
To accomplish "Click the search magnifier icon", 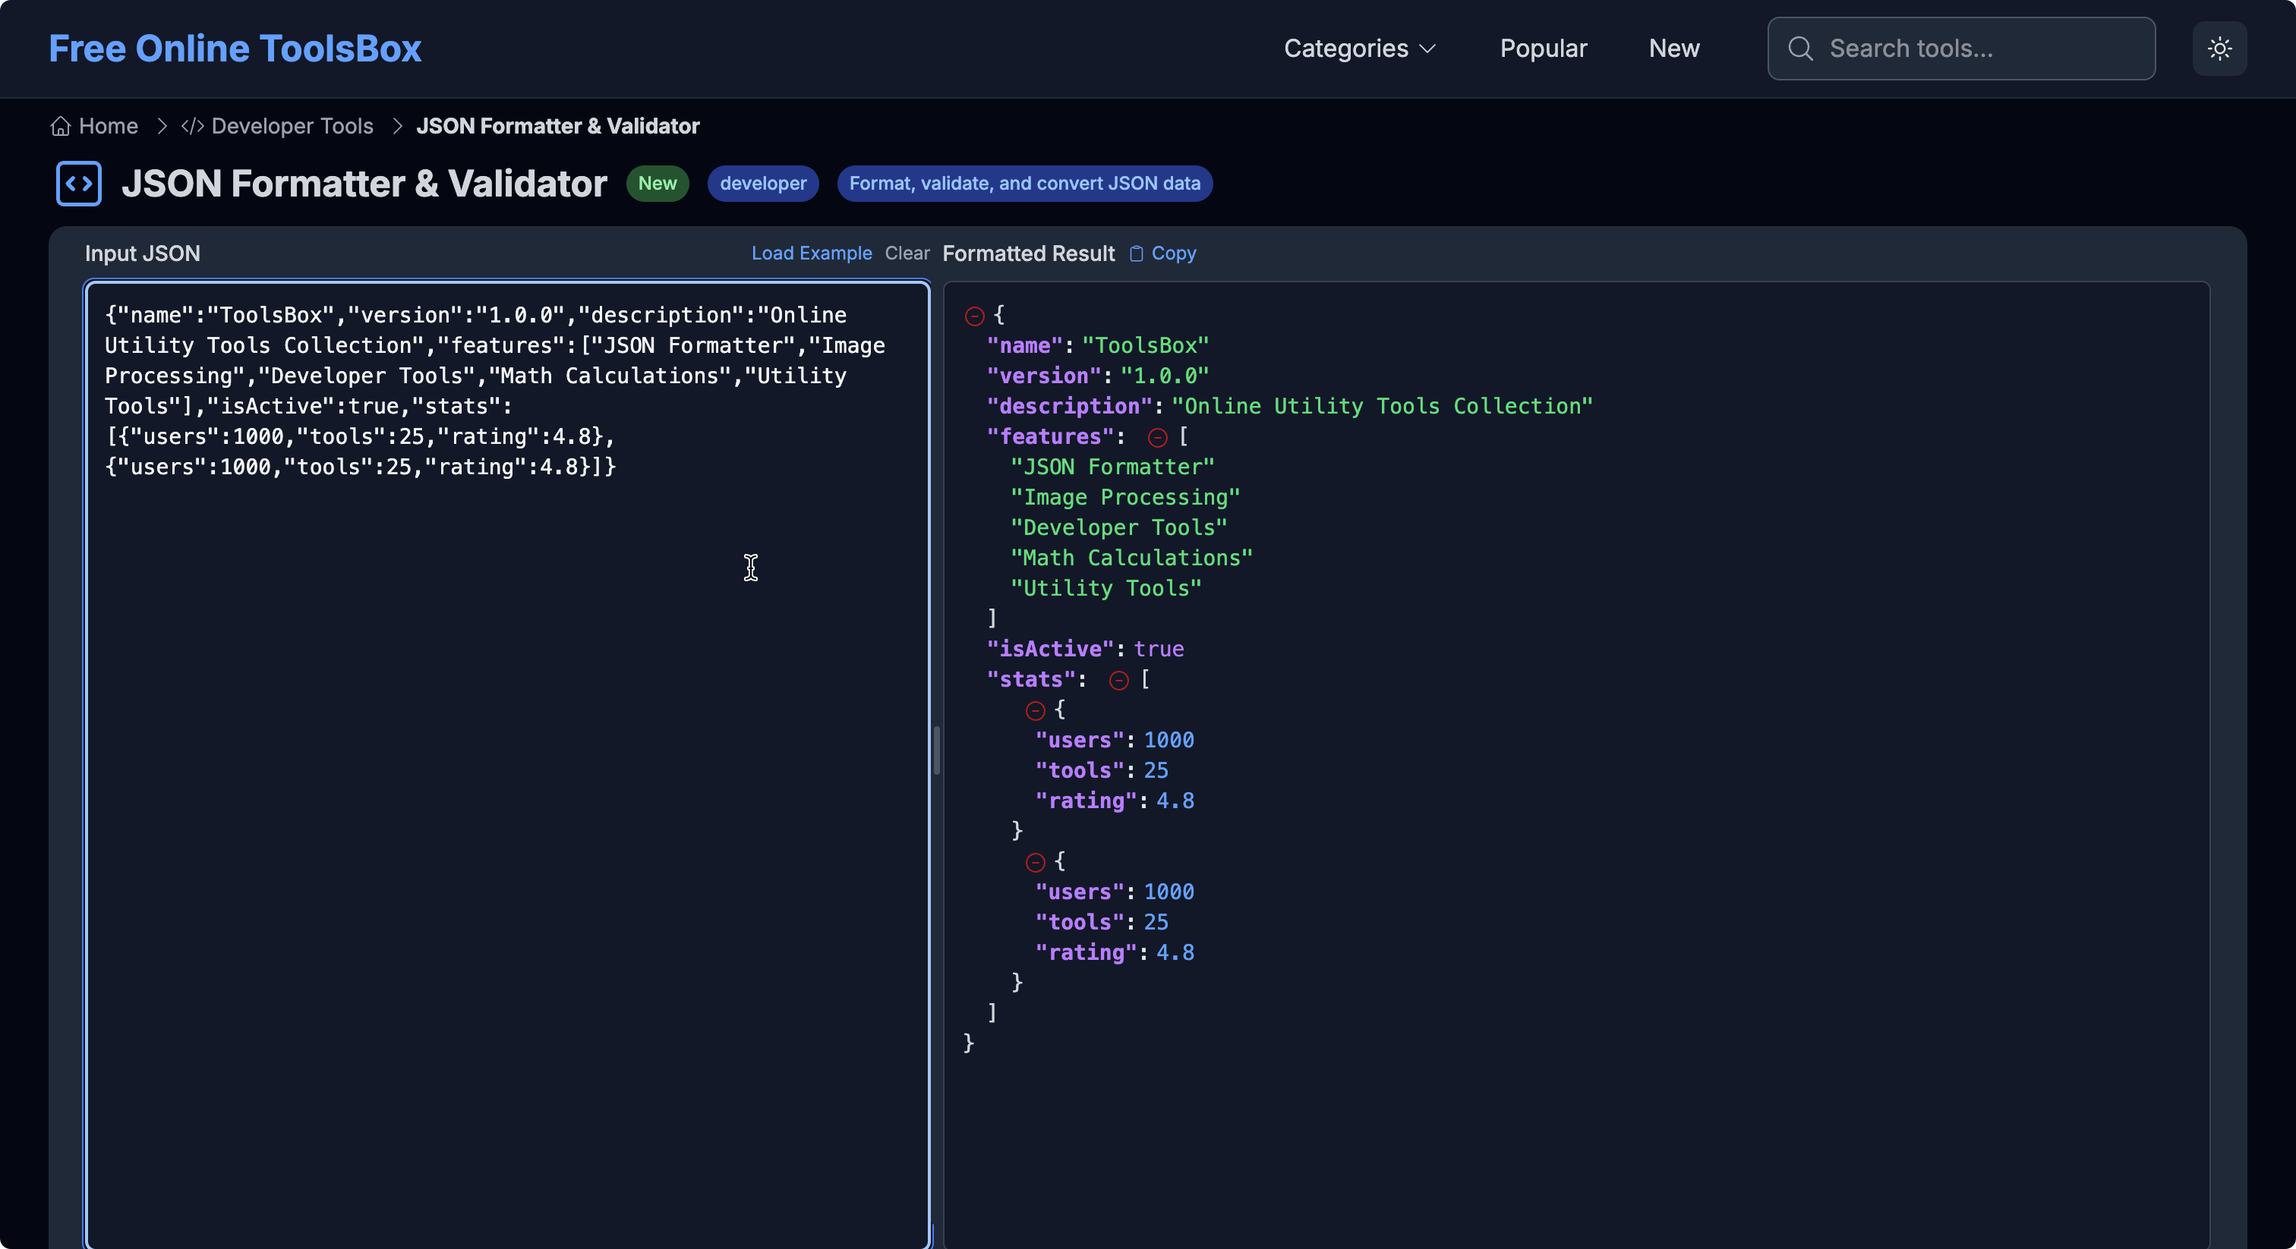I will [1799, 48].
